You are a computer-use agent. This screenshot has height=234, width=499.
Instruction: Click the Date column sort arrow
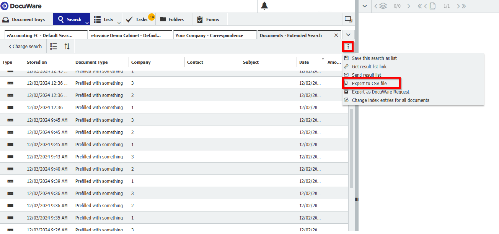pyautogui.click(x=323, y=59)
